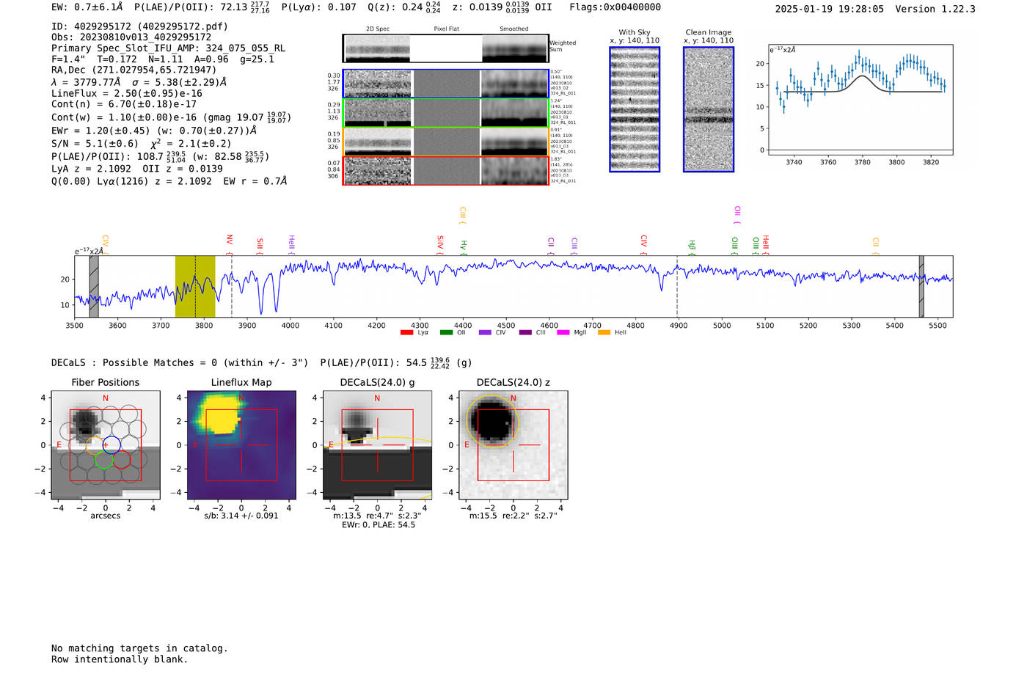Image resolution: width=1027 pixels, height=699 pixels.
Task: Click the green fiber circle in Fiber Positions
Action: pyautogui.click(x=104, y=460)
